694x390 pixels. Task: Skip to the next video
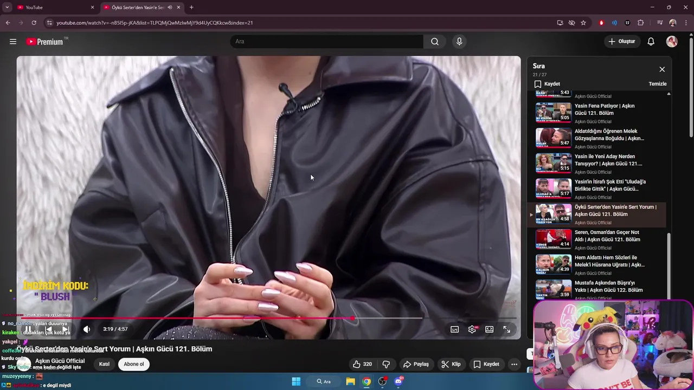click(65, 329)
